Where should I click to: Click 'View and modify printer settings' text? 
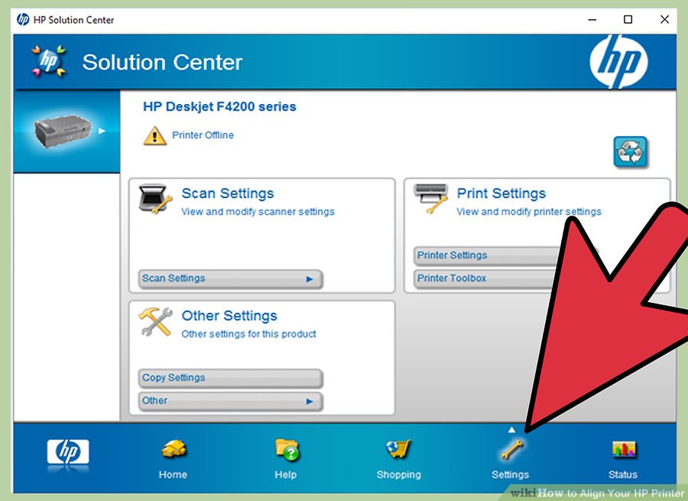(x=529, y=212)
